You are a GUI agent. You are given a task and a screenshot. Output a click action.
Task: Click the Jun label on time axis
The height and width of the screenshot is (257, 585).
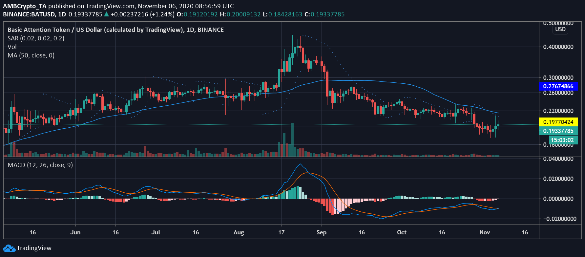pos(75,232)
